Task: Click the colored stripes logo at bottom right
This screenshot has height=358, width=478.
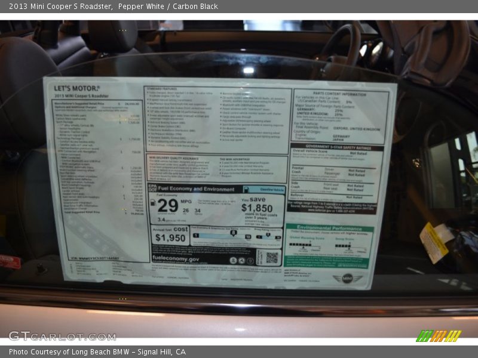Action: coord(439,335)
